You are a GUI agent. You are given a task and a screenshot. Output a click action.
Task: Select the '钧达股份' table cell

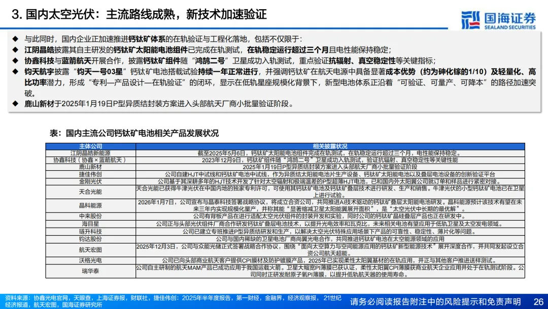90,239
